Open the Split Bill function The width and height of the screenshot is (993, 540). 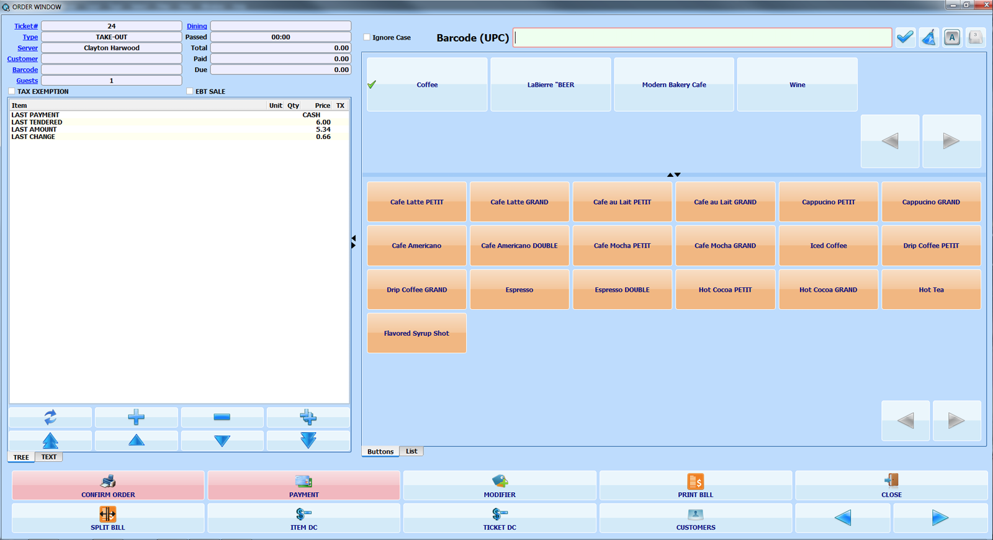coord(108,518)
